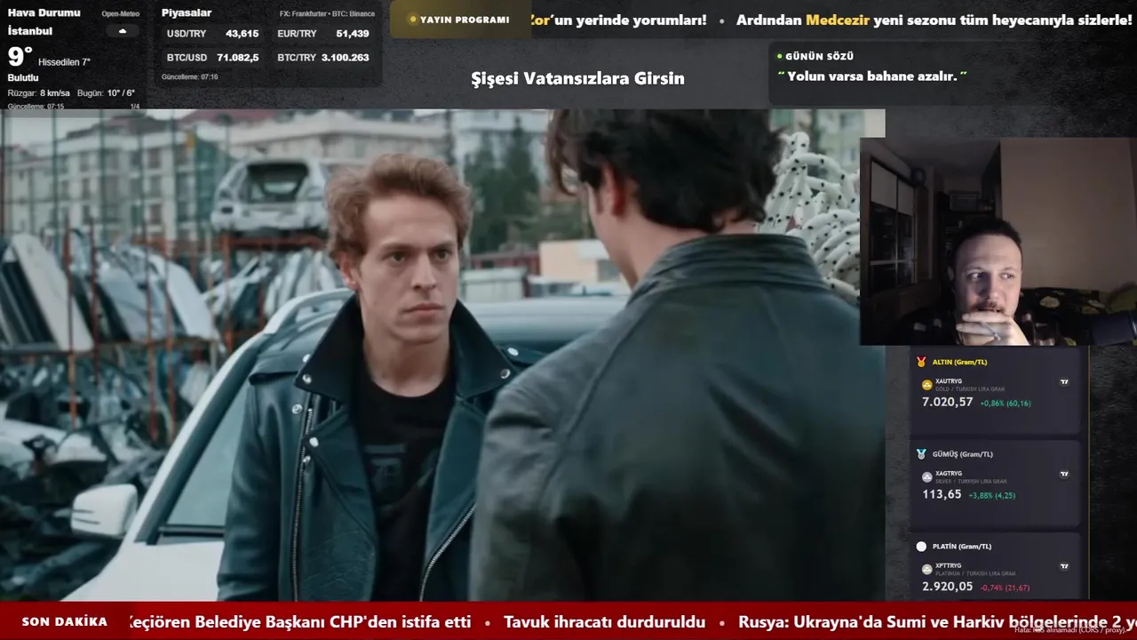Open the Tavuk ihracatı durduruldu headline

tap(604, 622)
